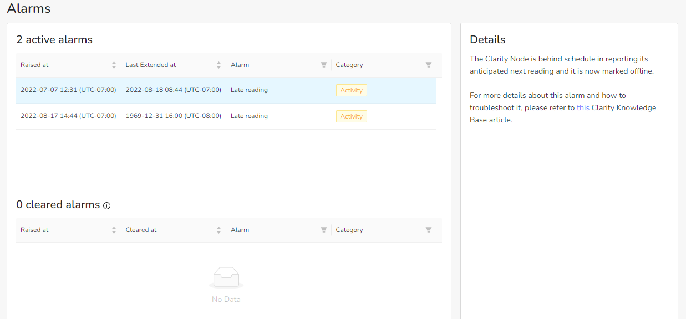Select the alarm raised 2022-08-17 14:44
Image resolution: width=686 pixels, height=319 pixels.
click(x=226, y=116)
